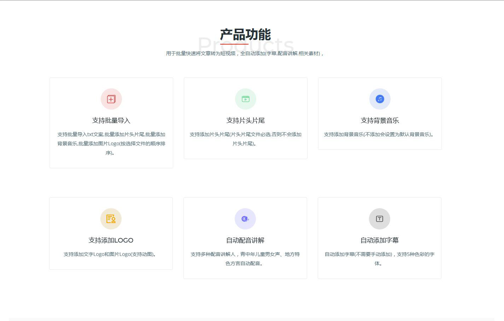Click the batch import txt description text
504x321 pixels.
(x=111, y=144)
